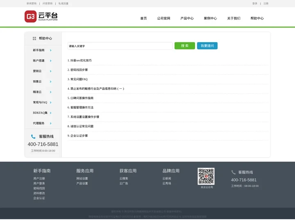Select 常规与FAQ label in the sidebar
The width and height of the screenshot is (295, 221).
[x=40, y=102]
